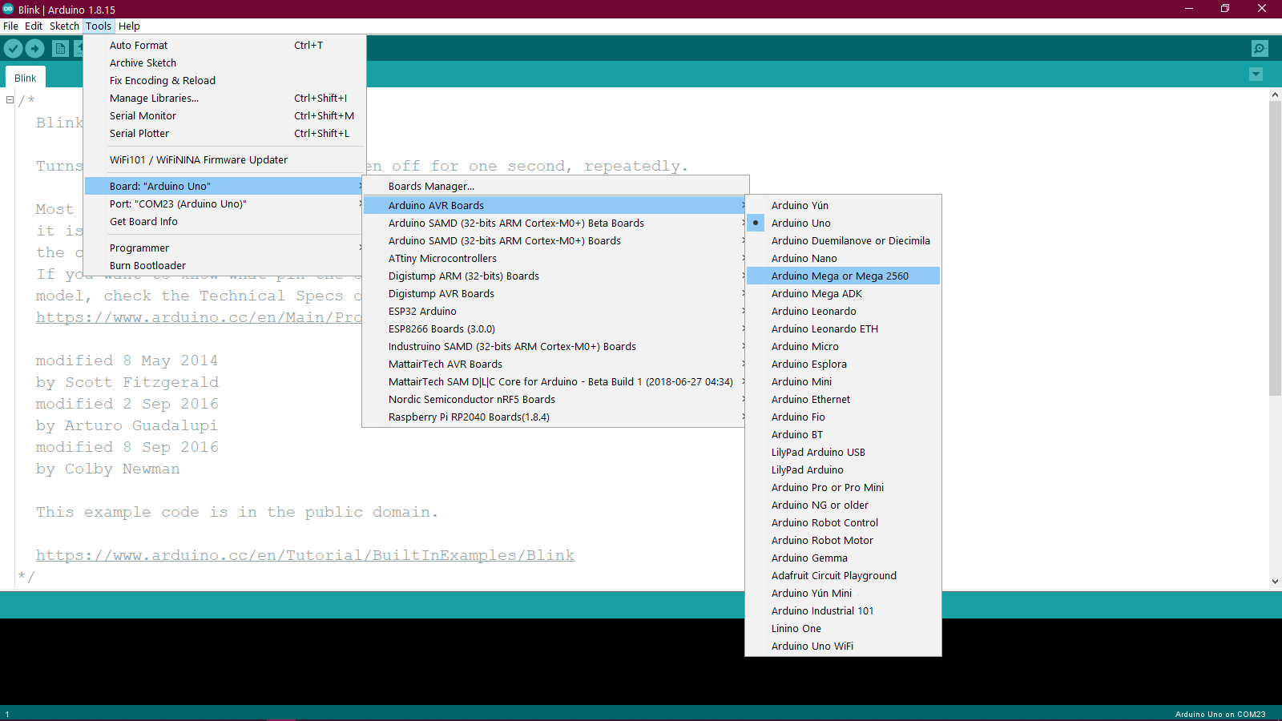Select Arduino Yún board
1282x721 pixels.
point(844,205)
